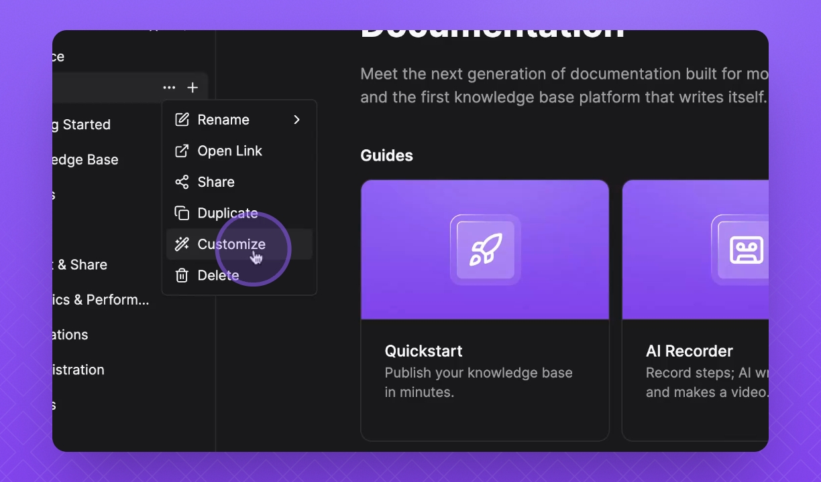The height and width of the screenshot is (482, 821).
Task: Click the Guides section heading
Action: pyautogui.click(x=387, y=155)
